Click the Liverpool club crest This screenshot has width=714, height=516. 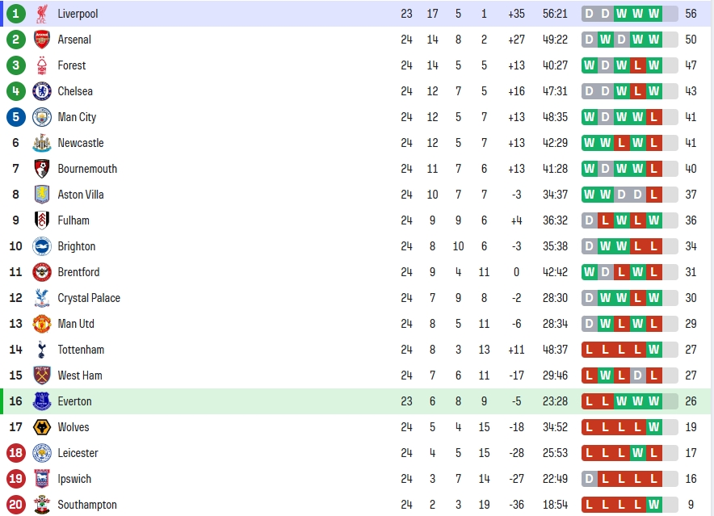pyautogui.click(x=42, y=14)
